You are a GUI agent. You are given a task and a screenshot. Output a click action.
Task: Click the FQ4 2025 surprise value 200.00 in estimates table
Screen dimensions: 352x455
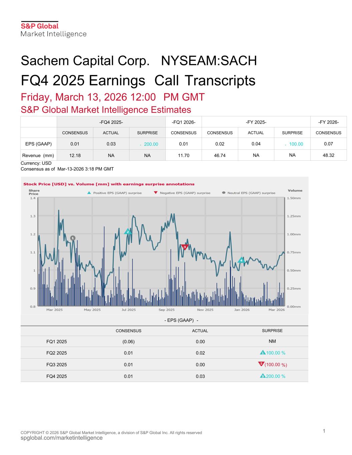pyautogui.click(x=151, y=144)
